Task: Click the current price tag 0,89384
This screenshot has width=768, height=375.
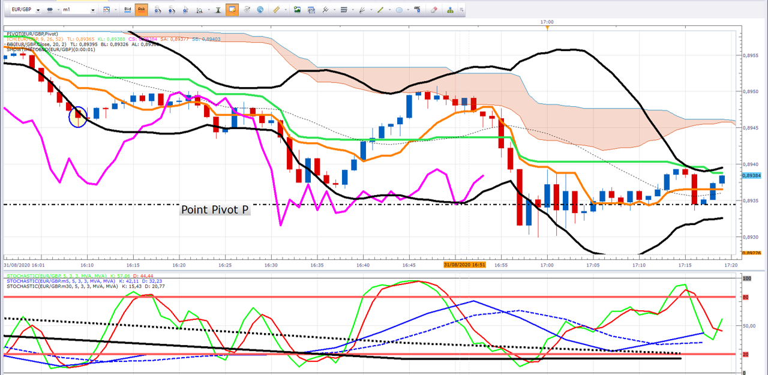Action: pyautogui.click(x=752, y=175)
